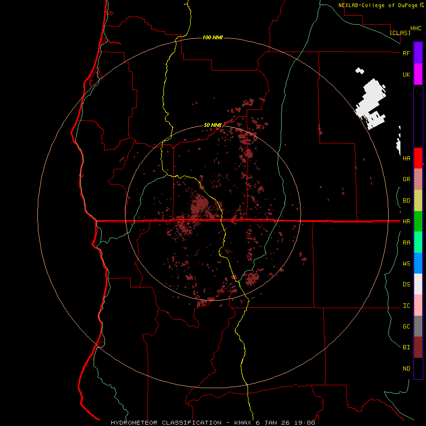Click the HR green legend swatch

(x=418, y=222)
